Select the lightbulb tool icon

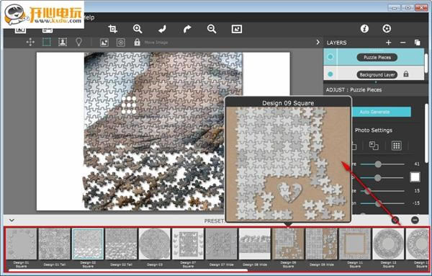[x=78, y=43]
